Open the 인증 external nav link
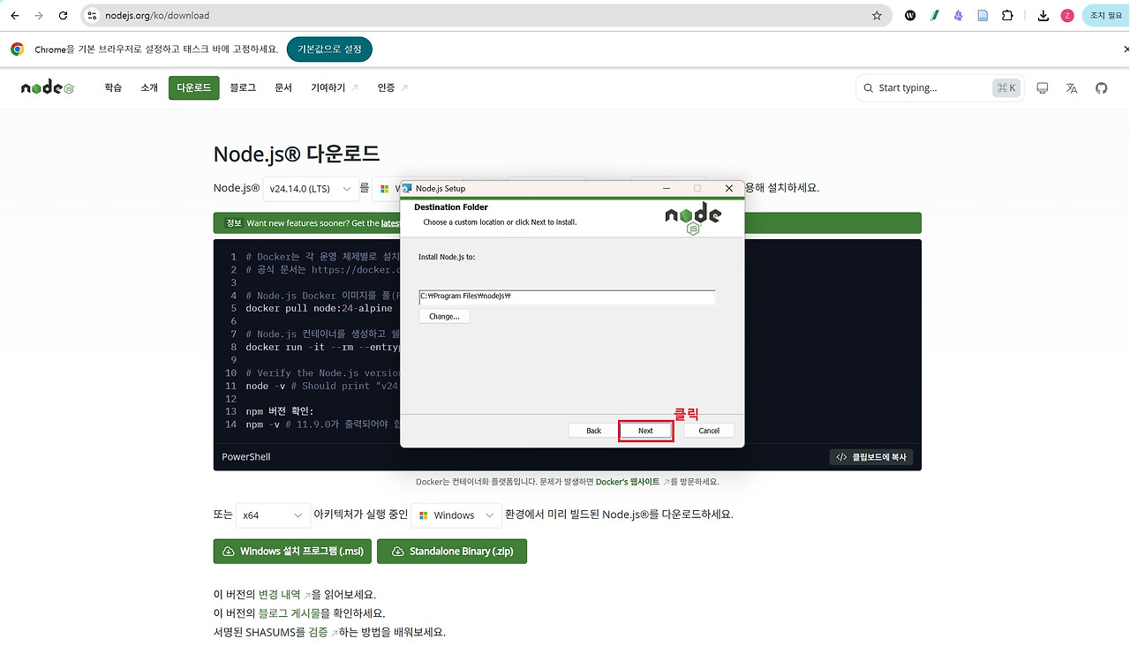This screenshot has height=646, width=1130. pos(393,87)
